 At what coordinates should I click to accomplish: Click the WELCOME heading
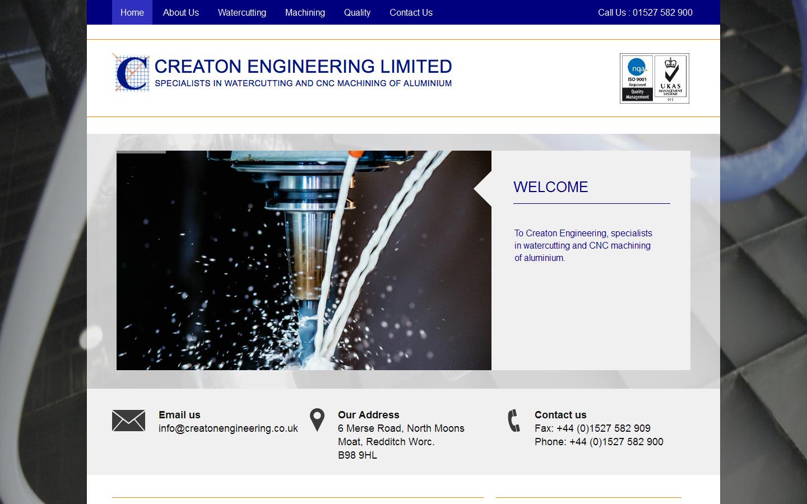pos(551,187)
